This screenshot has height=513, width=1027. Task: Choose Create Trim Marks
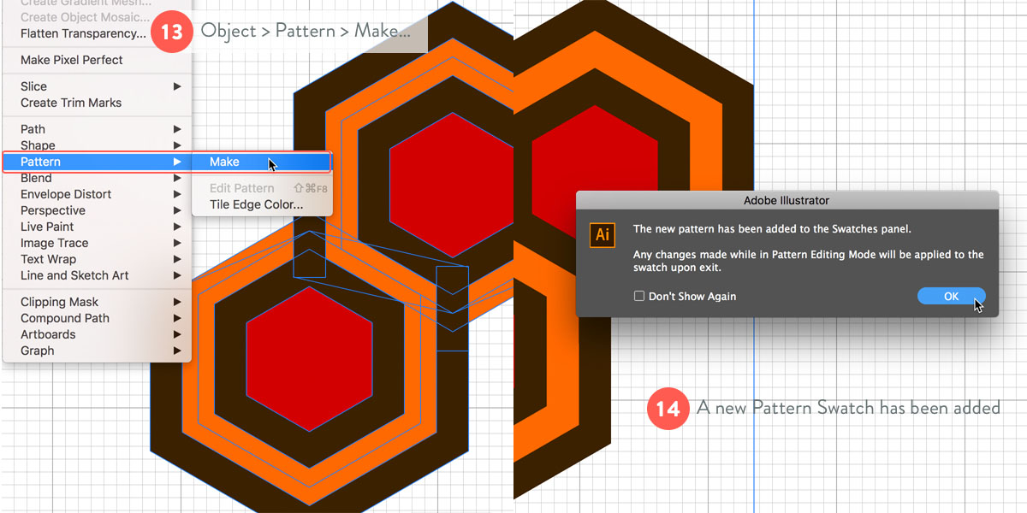[71, 103]
